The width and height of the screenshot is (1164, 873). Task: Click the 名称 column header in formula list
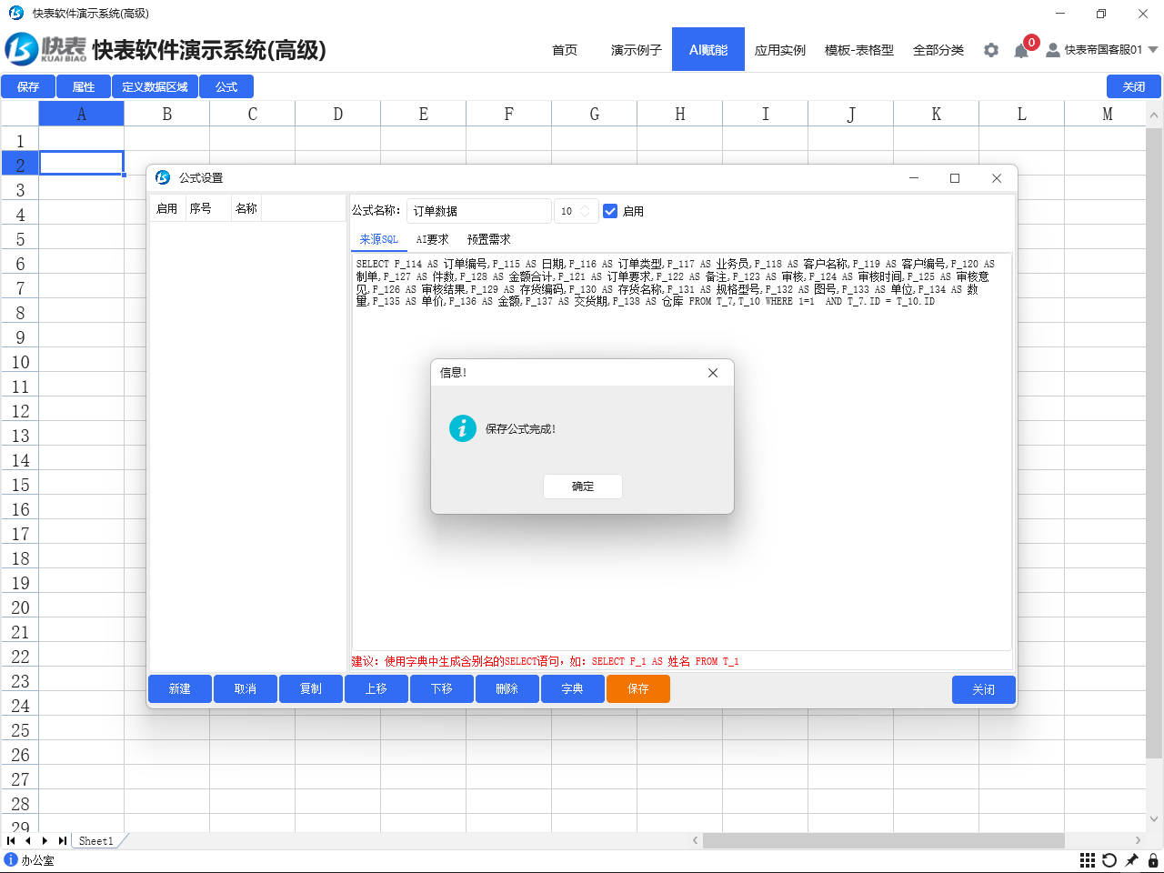coord(246,208)
